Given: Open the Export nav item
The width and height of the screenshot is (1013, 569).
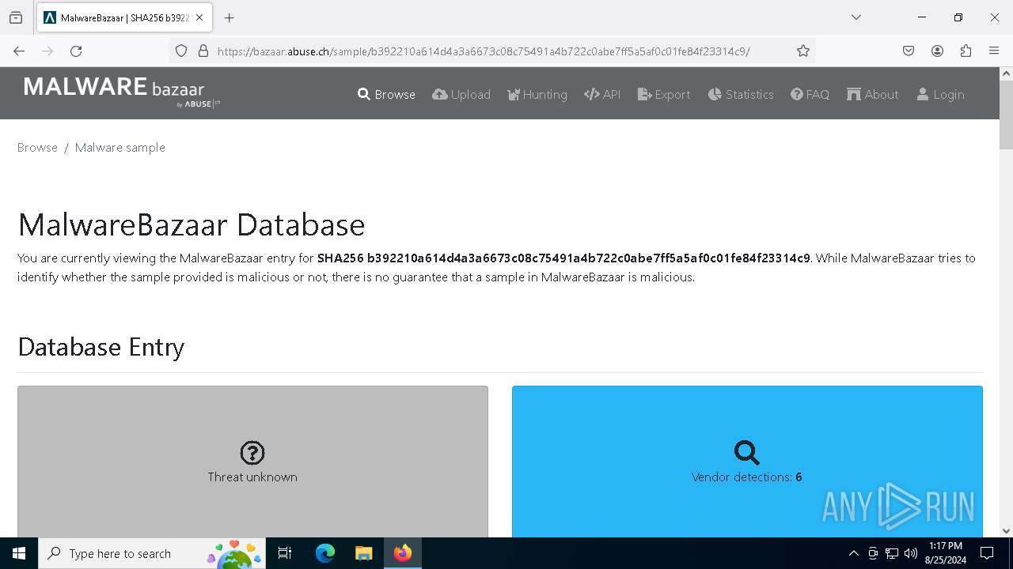Looking at the screenshot, I should coord(664,94).
